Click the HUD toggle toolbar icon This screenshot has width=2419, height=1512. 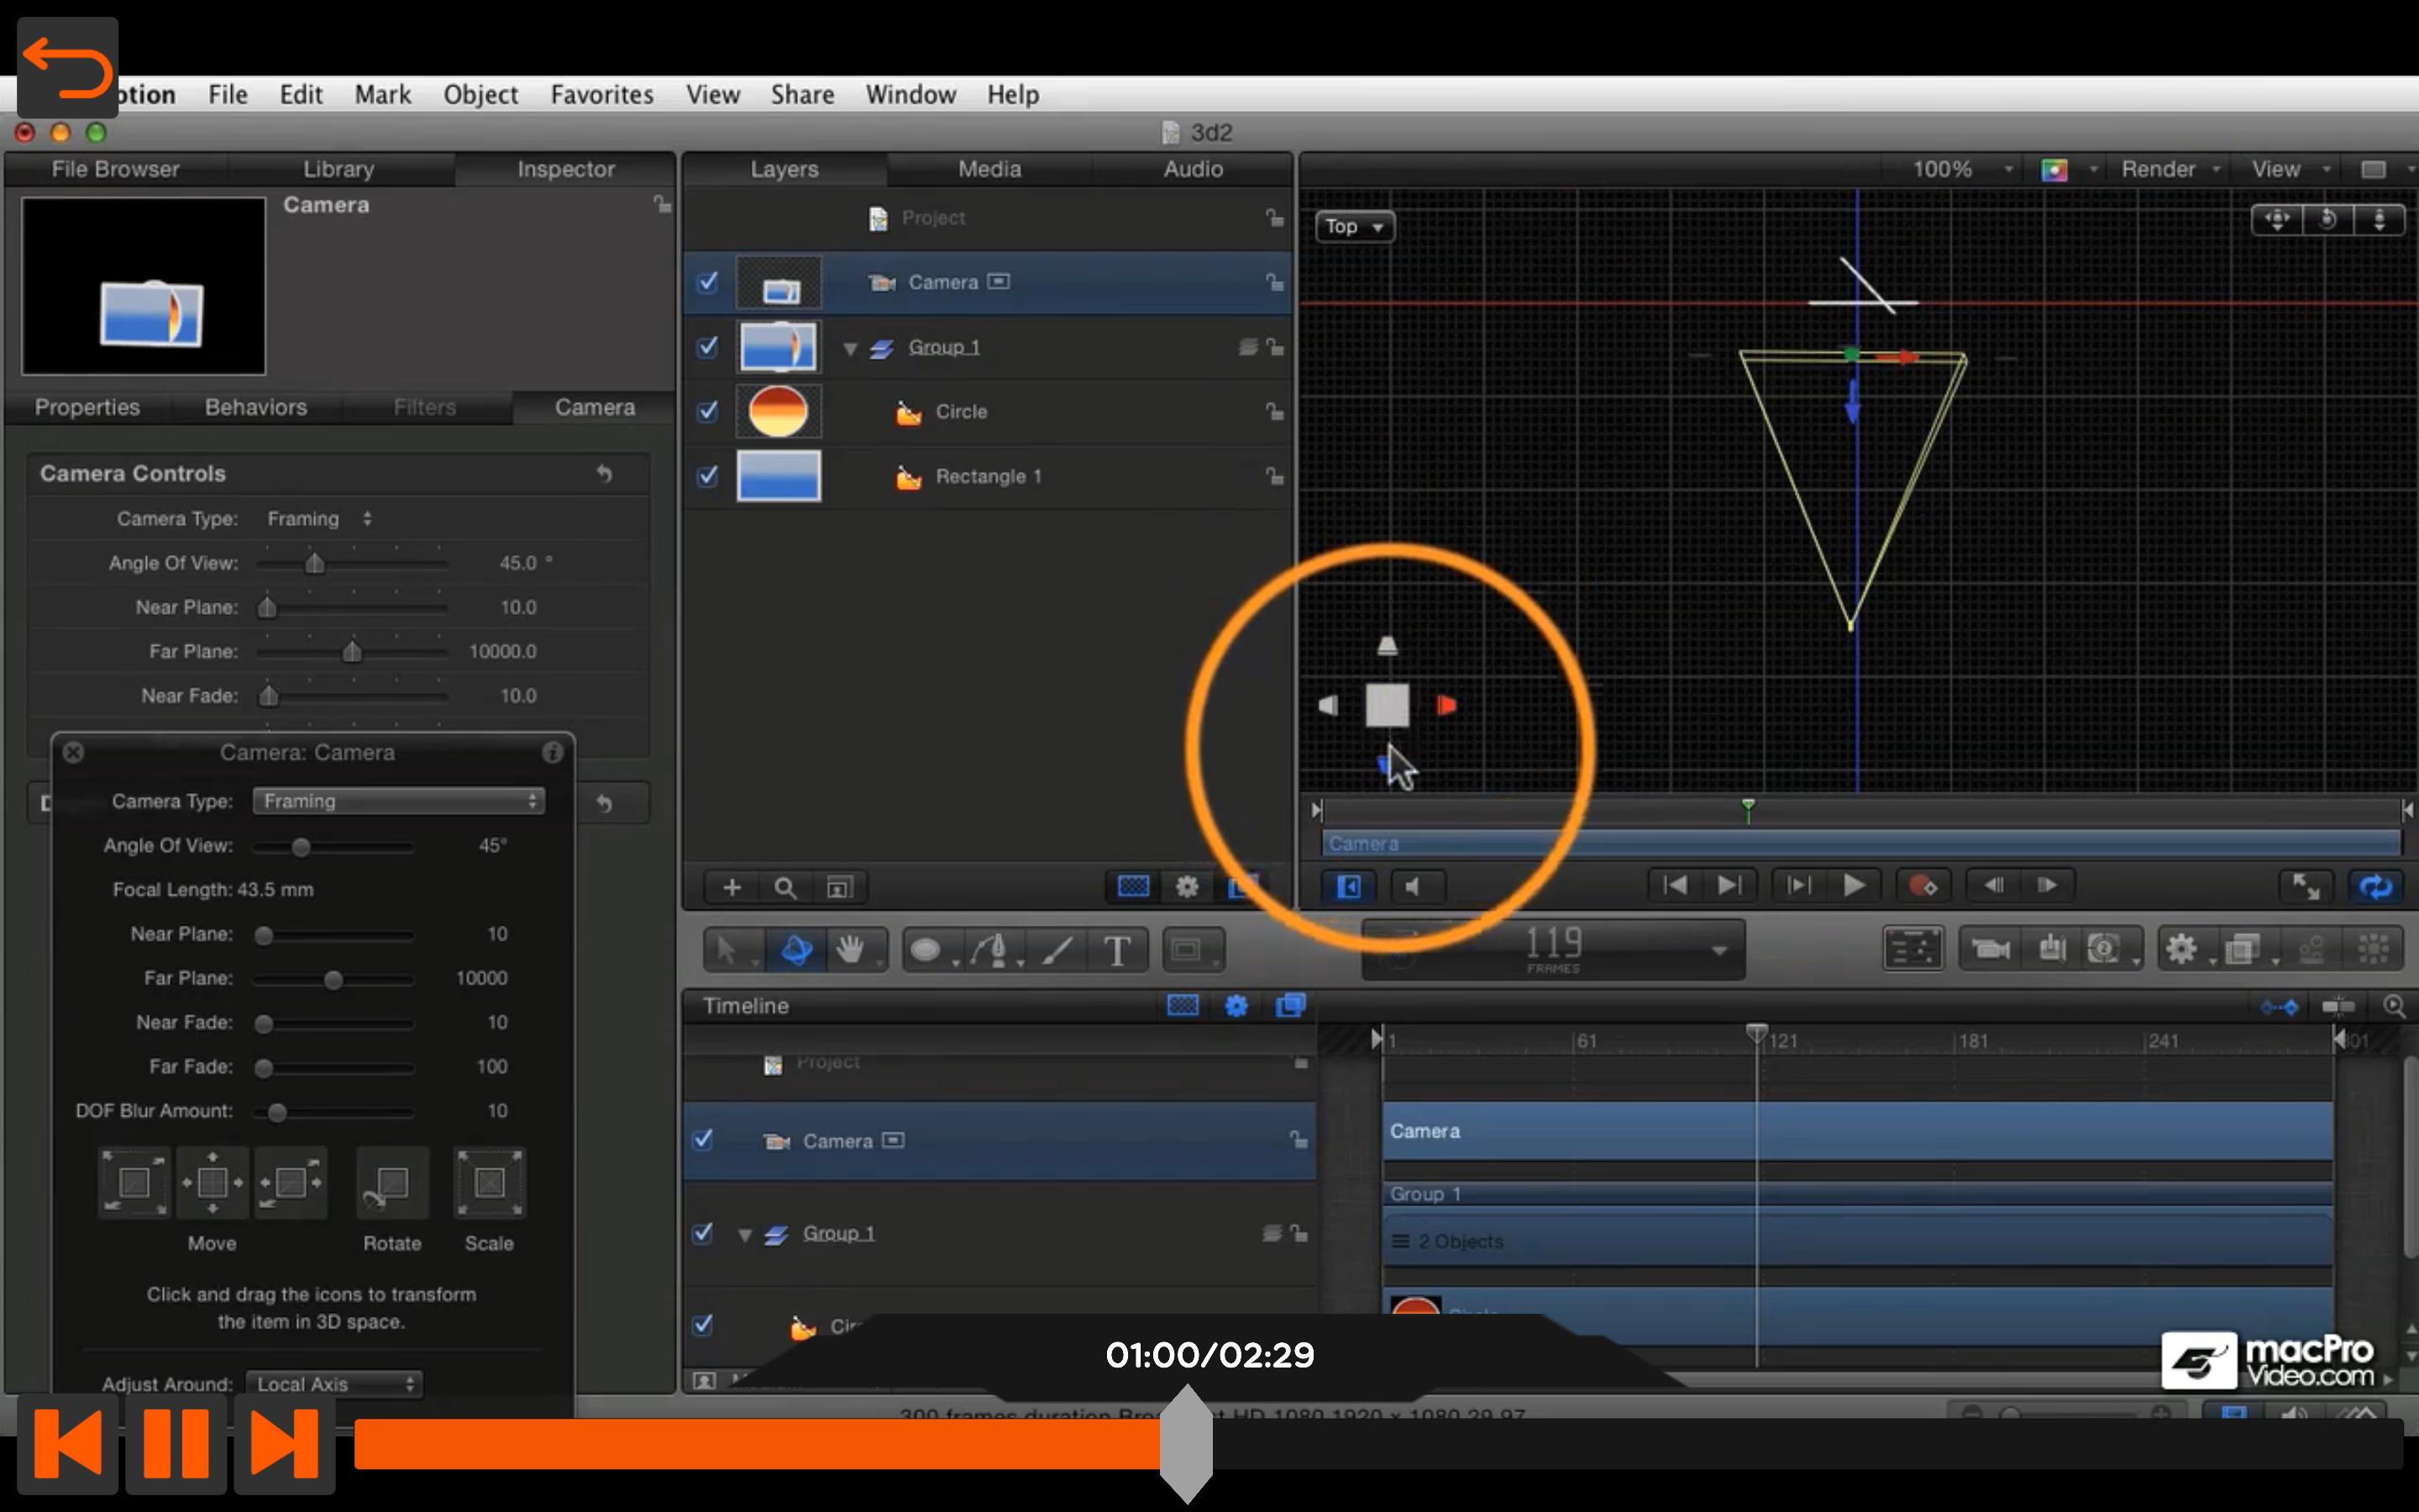[1913, 948]
